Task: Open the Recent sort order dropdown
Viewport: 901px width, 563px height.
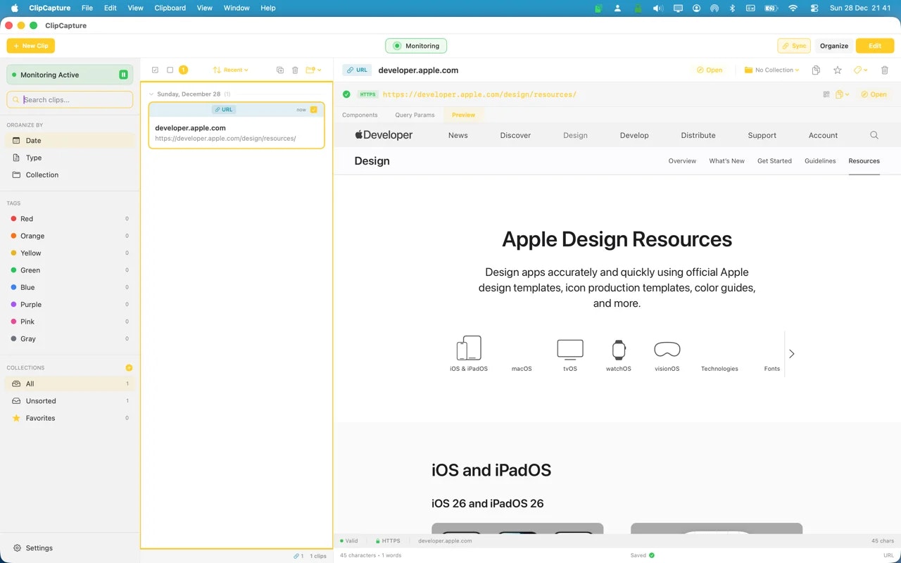Action: tap(231, 70)
